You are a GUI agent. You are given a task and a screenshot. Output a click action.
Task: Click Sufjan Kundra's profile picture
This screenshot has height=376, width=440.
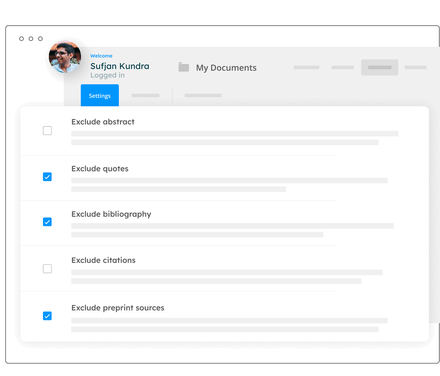click(65, 57)
